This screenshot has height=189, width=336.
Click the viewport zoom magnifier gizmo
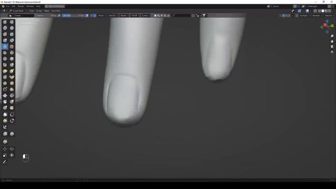tap(332, 36)
